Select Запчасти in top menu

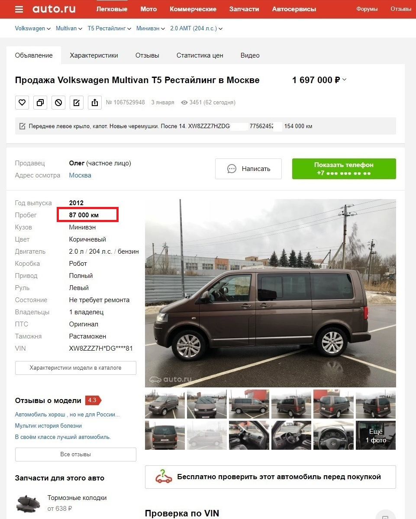click(244, 9)
